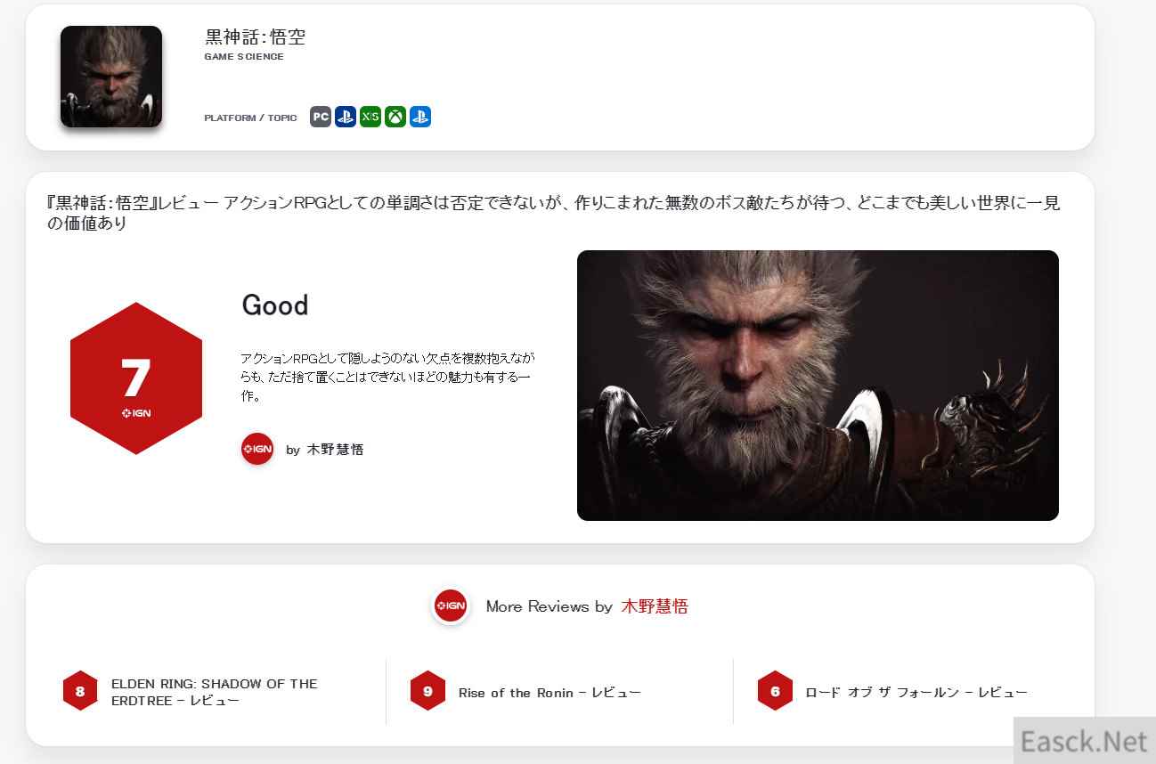Click the green Xbox logo platform icon
The width and height of the screenshot is (1156, 764).
395,117
